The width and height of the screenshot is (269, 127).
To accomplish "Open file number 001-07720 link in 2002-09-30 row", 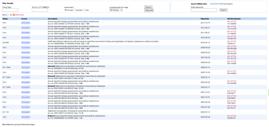I will [x=232, y=116].
